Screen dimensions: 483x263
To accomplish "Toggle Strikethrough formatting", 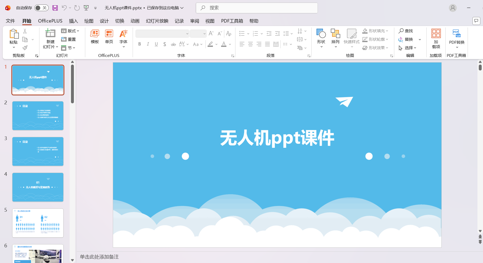I will [x=173, y=44].
